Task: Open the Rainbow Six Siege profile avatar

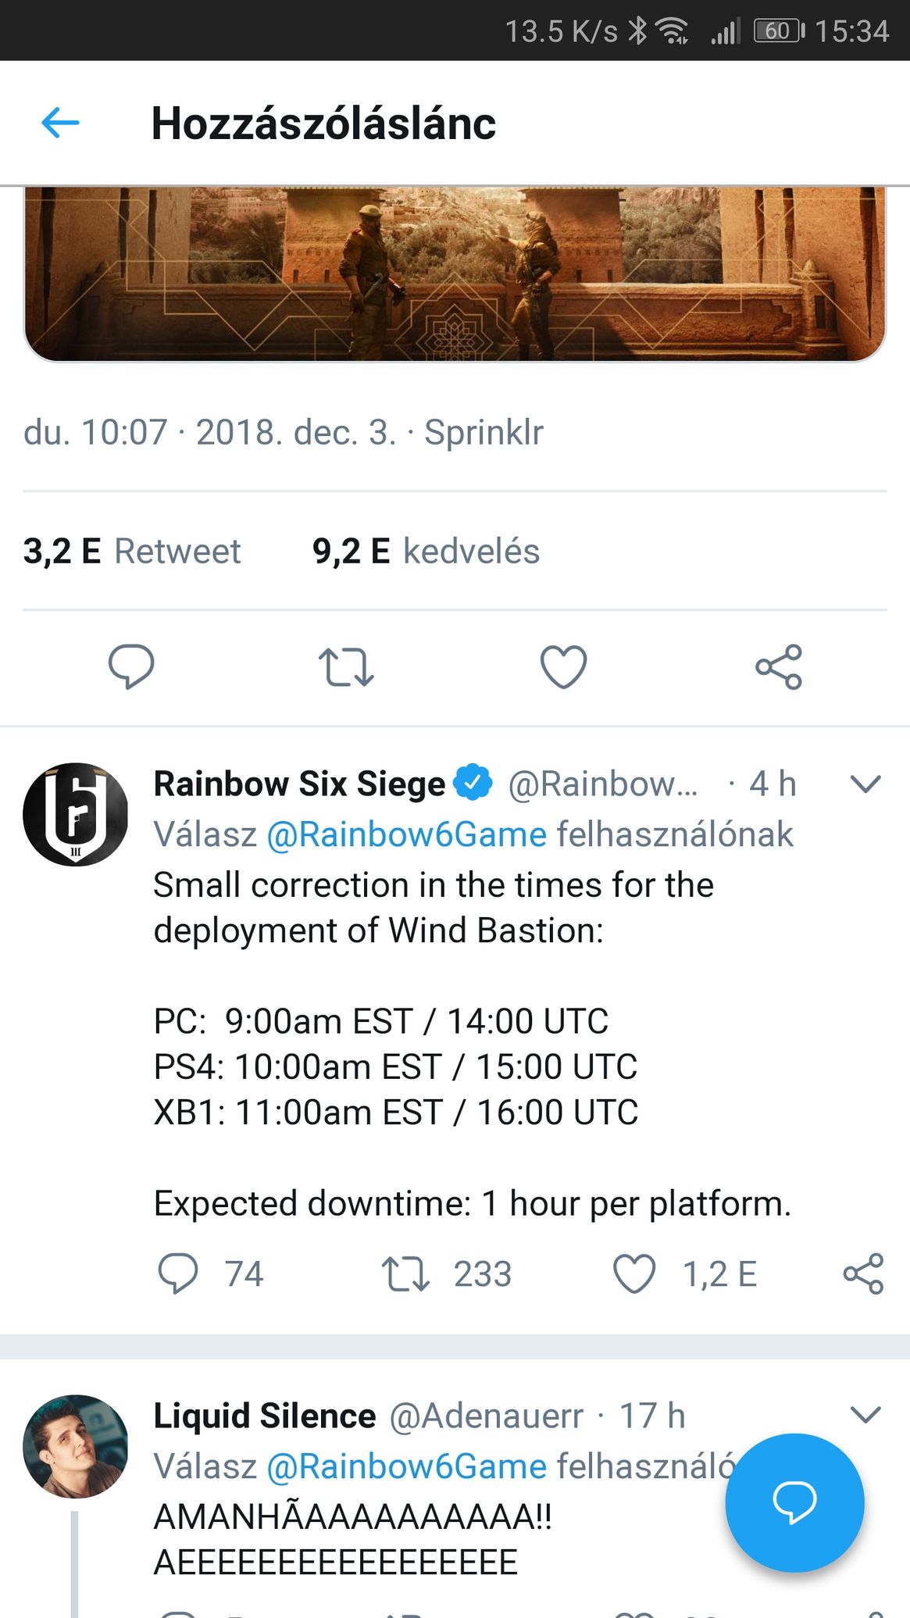Action: tap(76, 814)
